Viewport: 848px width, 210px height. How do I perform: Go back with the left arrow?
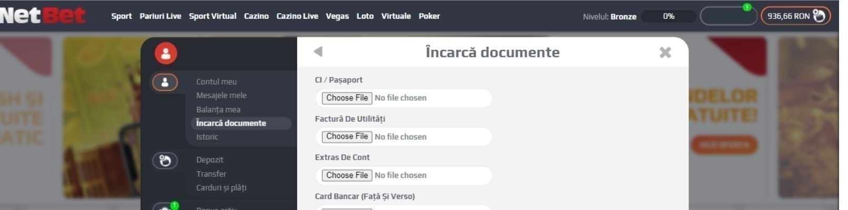[x=318, y=51]
